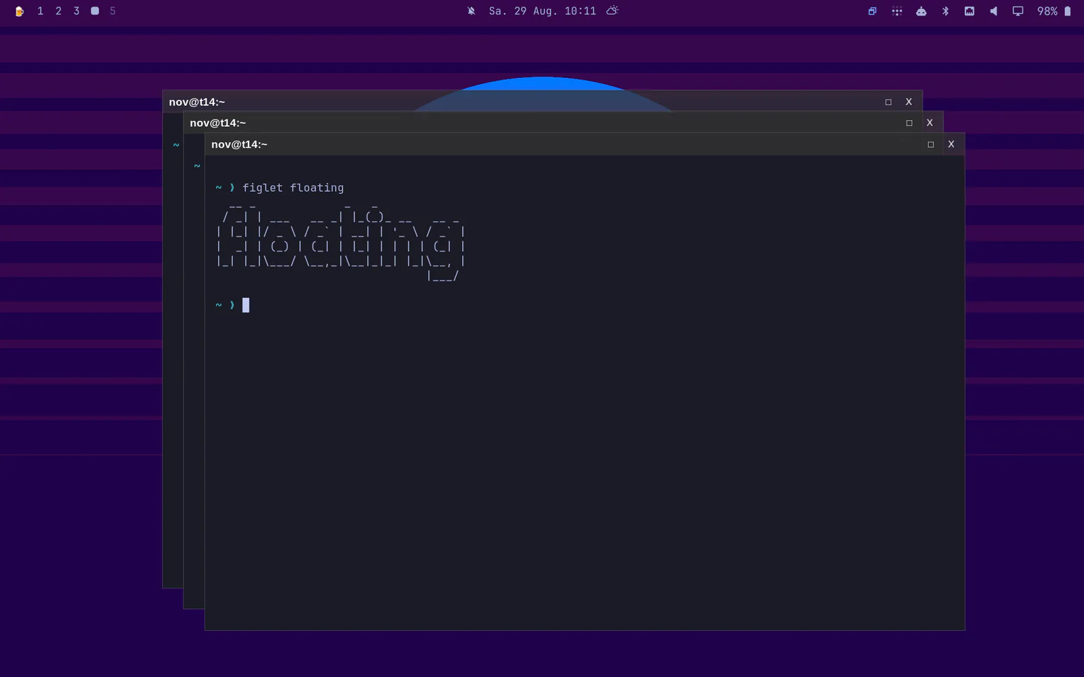Open the dotted grid applet icon
The image size is (1084, 677).
click(x=897, y=11)
